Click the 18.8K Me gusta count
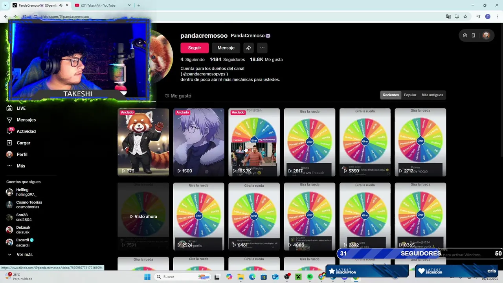 coord(266,60)
